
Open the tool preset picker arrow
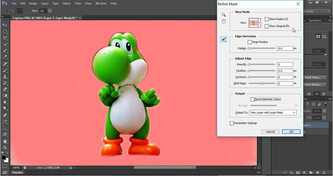pos(13,11)
